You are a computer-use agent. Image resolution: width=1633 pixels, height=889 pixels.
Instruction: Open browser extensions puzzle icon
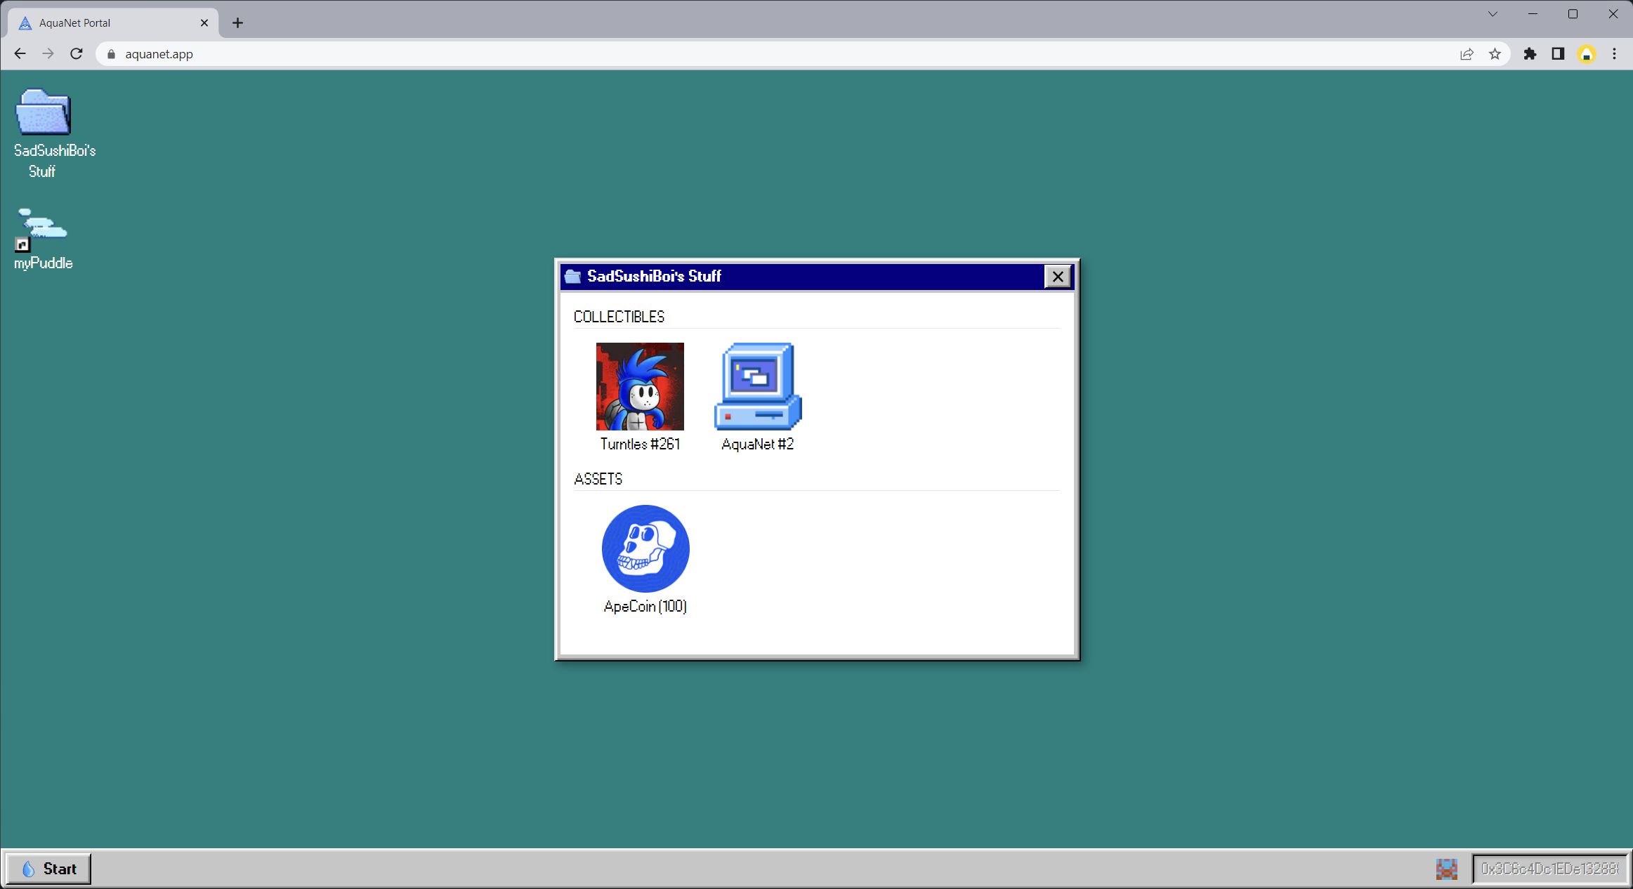pyautogui.click(x=1530, y=54)
